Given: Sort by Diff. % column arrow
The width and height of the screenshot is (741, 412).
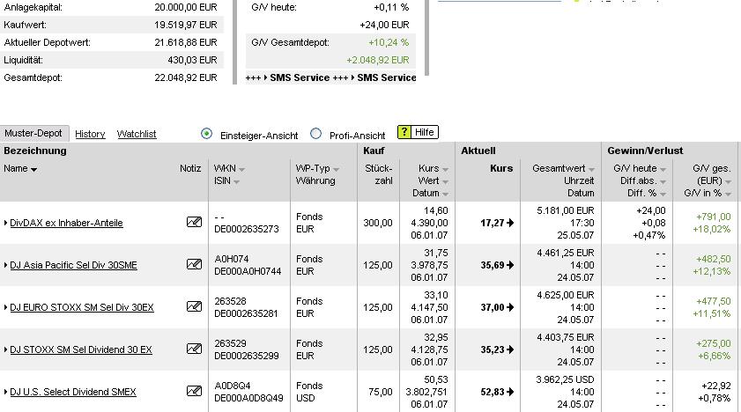Looking at the screenshot, I should tap(663, 194).
